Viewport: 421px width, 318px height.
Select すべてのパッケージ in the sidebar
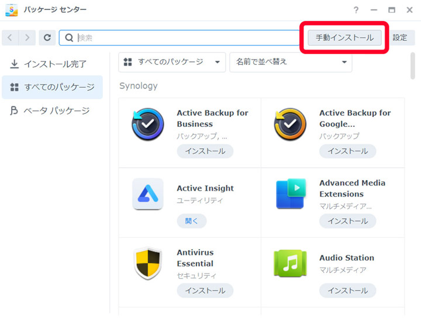point(53,87)
